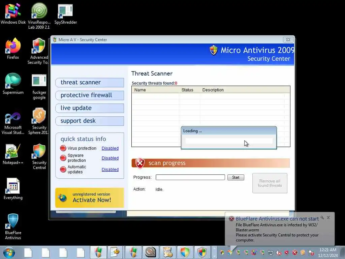Open the spiral VirusResponse Lab taskbar item

coord(150,252)
